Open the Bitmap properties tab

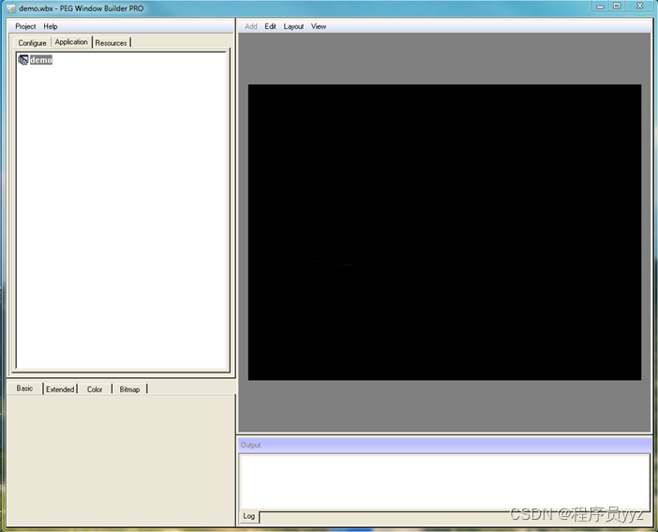pyautogui.click(x=129, y=389)
